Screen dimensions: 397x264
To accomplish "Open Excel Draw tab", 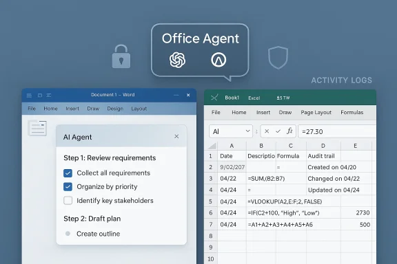I will [x=285, y=113].
